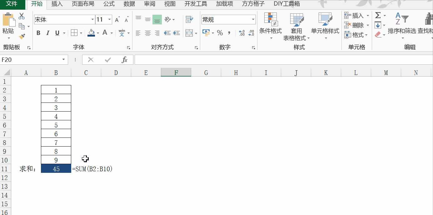
Task: Select the Format Painter brush
Action: coord(22,37)
